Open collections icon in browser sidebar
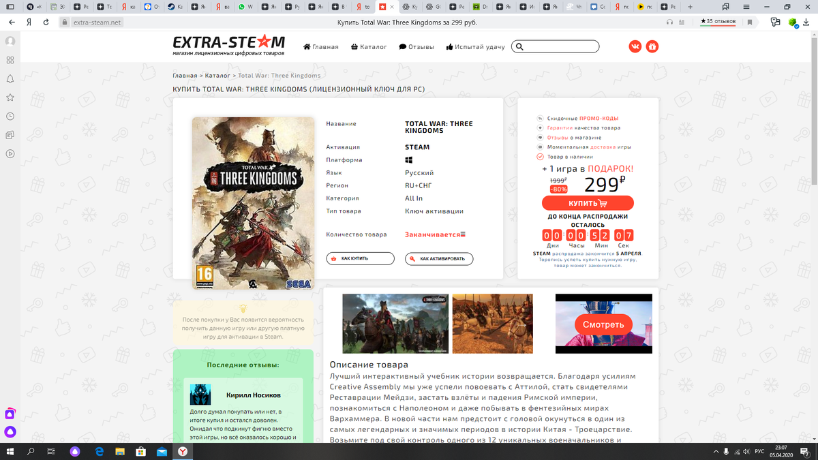The width and height of the screenshot is (818, 460). [x=10, y=136]
